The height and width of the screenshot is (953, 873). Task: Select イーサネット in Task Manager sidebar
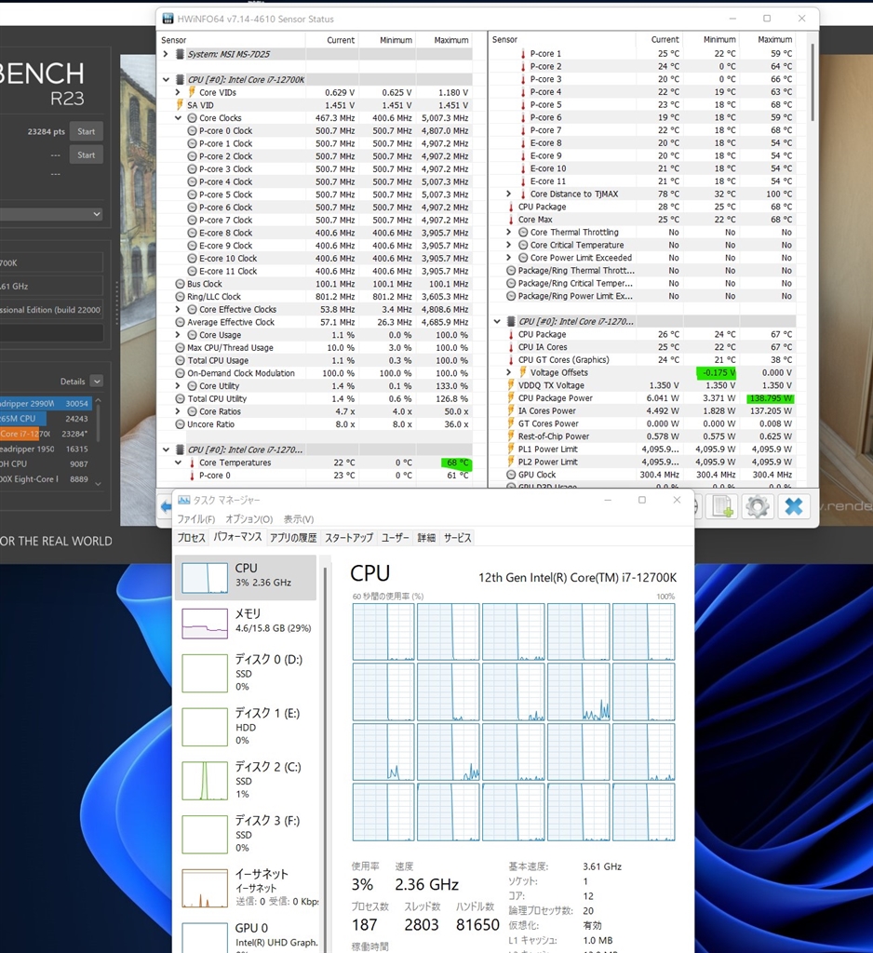pos(247,887)
